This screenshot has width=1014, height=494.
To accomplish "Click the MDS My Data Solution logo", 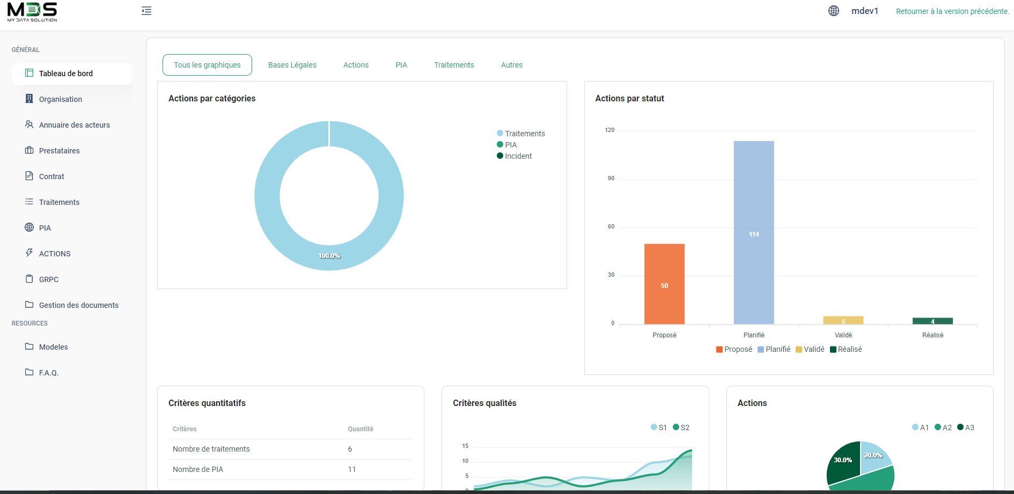I will [x=32, y=11].
